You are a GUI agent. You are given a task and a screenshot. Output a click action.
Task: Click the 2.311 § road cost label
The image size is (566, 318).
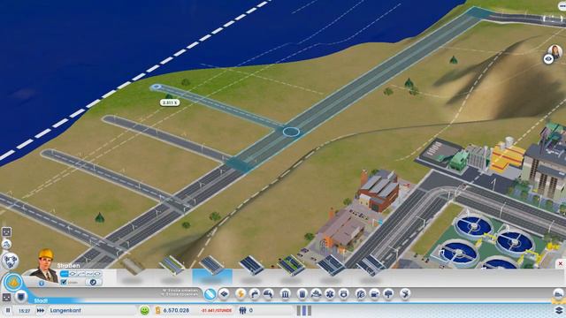pyautogui.click(x=170, y=102)
